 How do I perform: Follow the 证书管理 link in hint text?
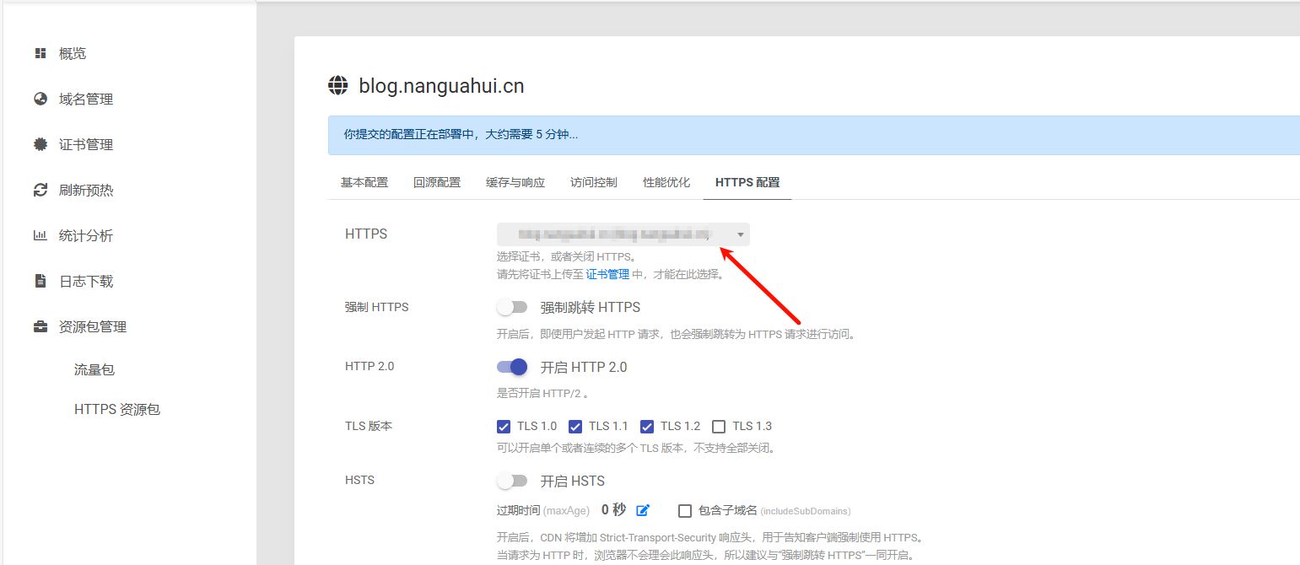(x=607, y=274)
